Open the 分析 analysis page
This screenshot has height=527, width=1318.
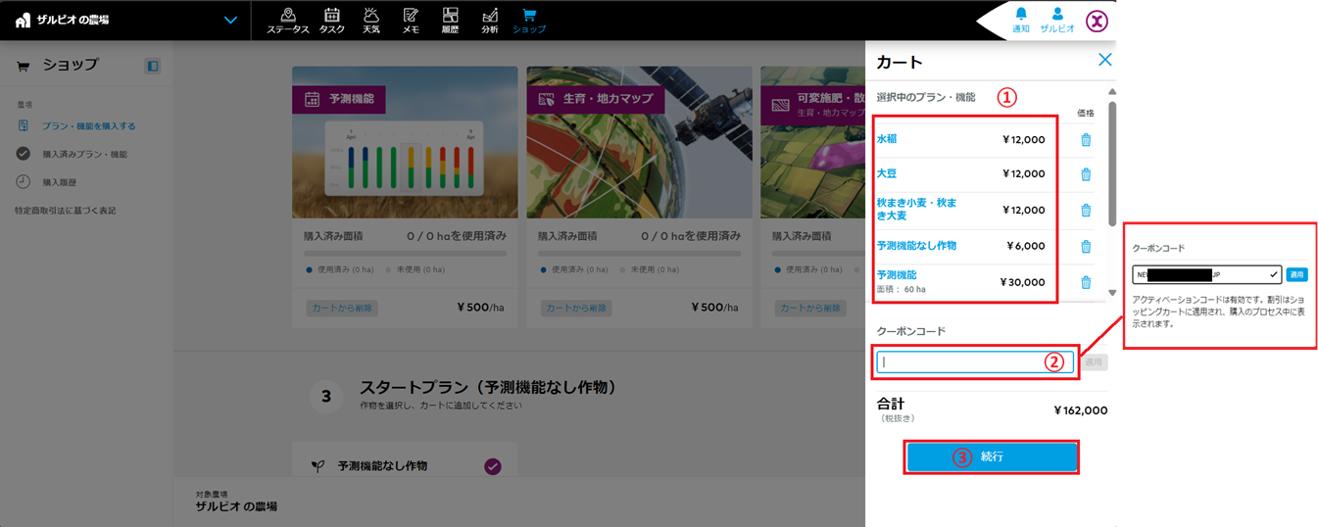click(490, 21)
